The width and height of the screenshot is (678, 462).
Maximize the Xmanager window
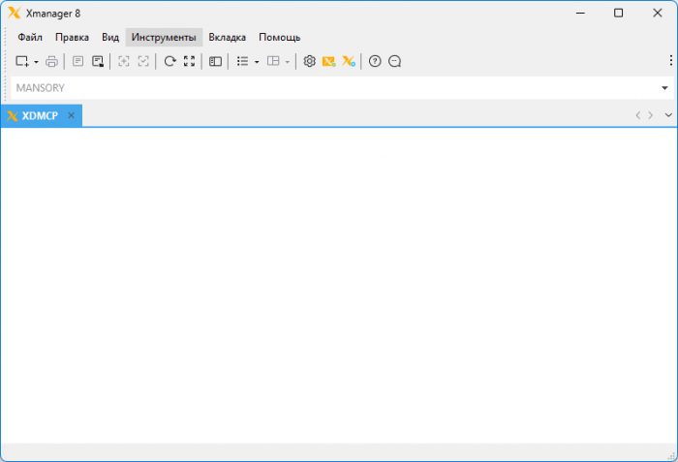618,13
